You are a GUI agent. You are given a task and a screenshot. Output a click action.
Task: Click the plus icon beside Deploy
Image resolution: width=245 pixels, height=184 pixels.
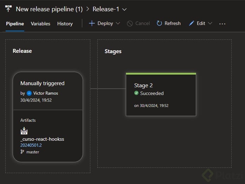pos(92,23)
